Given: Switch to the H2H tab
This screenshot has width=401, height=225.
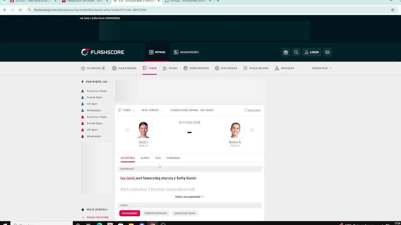Looking at the screenshot, I should 158,158.
